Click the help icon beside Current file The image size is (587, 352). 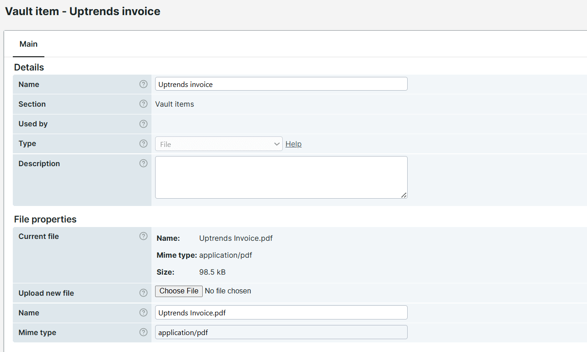[144, 236]
